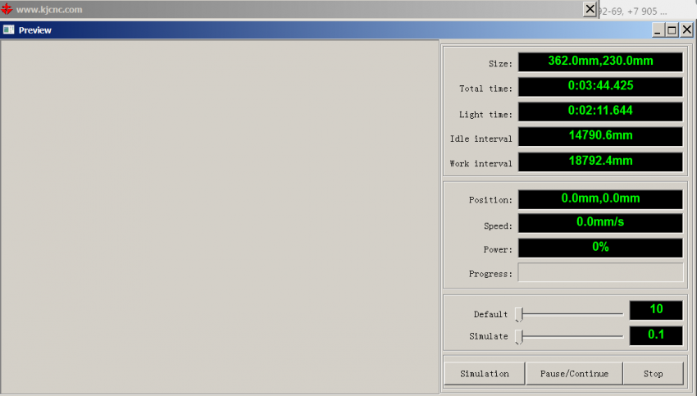Click the Total time display

(x=600, y=86)
